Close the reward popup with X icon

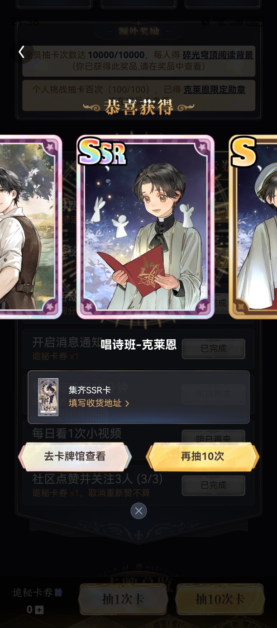(138, 511)
